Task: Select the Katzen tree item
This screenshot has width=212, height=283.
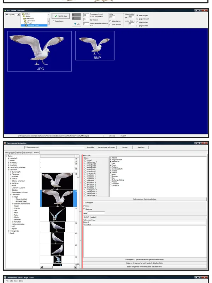Action: point(16,206)
